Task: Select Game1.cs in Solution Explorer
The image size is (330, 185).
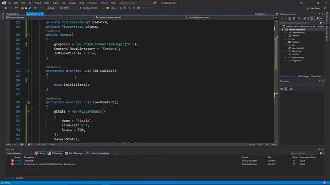Action: 296,51
